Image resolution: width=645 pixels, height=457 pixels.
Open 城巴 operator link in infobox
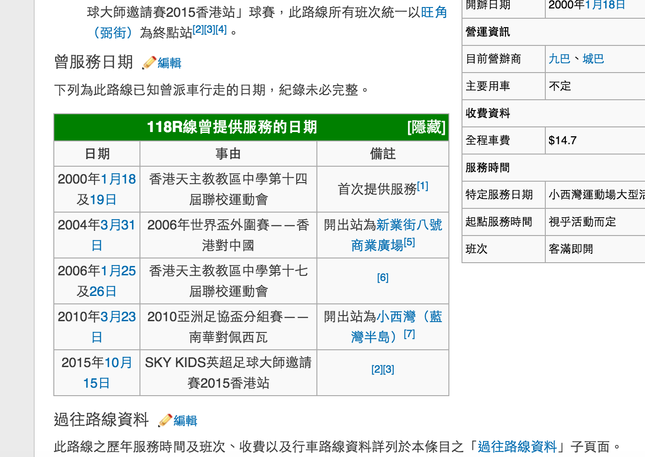coord(593,59)
